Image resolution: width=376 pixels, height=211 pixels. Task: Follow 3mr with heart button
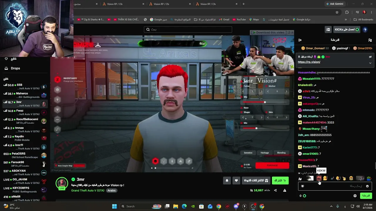point(236,181)
